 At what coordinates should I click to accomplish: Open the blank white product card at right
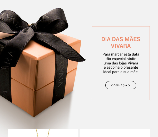pos(115,133)
